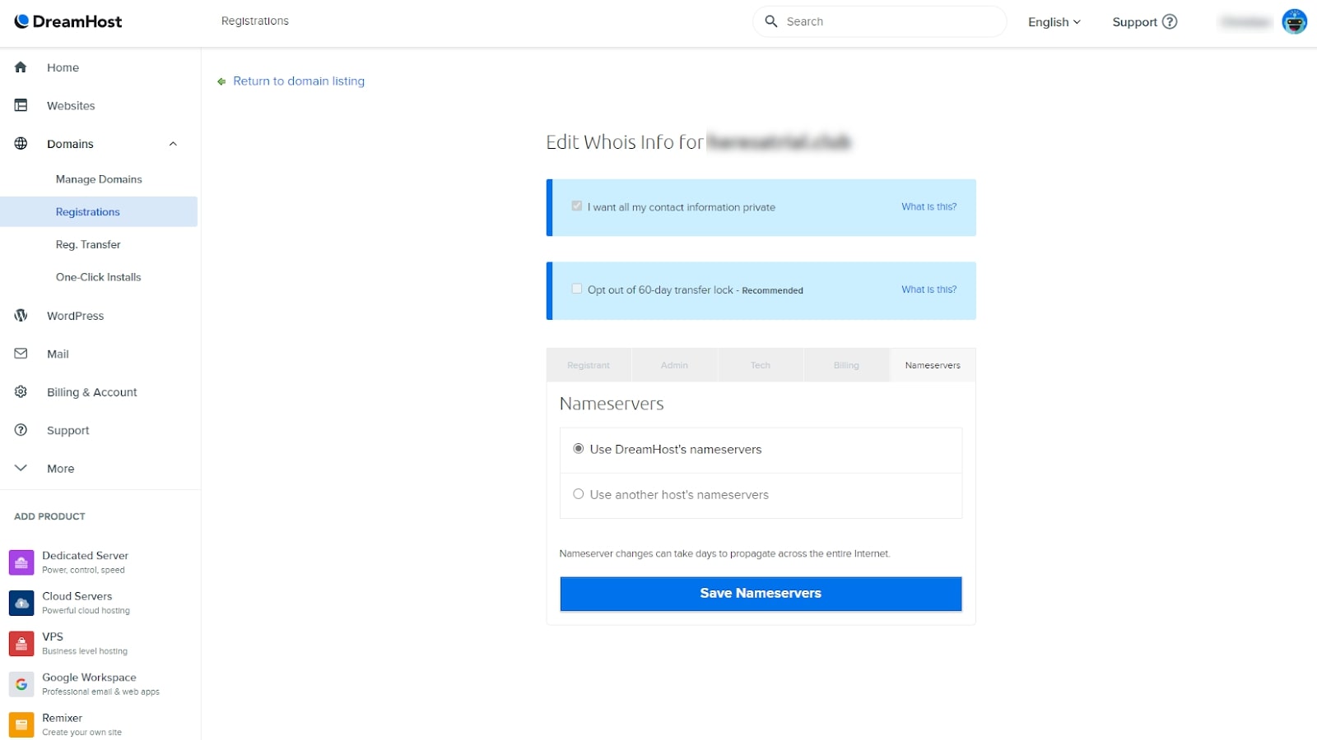Click What is this? for transfer lock
This screenshot has height=740, width=1317.
coord(928,289)
